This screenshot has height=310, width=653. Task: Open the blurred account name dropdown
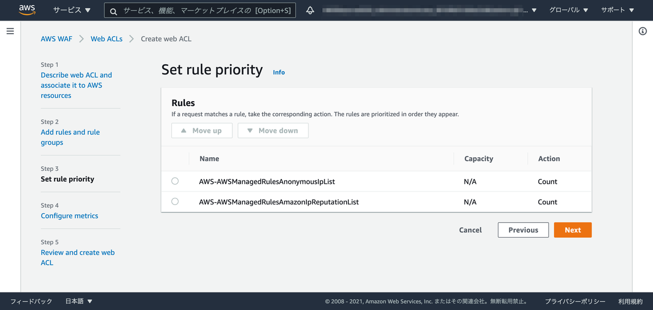(430, 10)
